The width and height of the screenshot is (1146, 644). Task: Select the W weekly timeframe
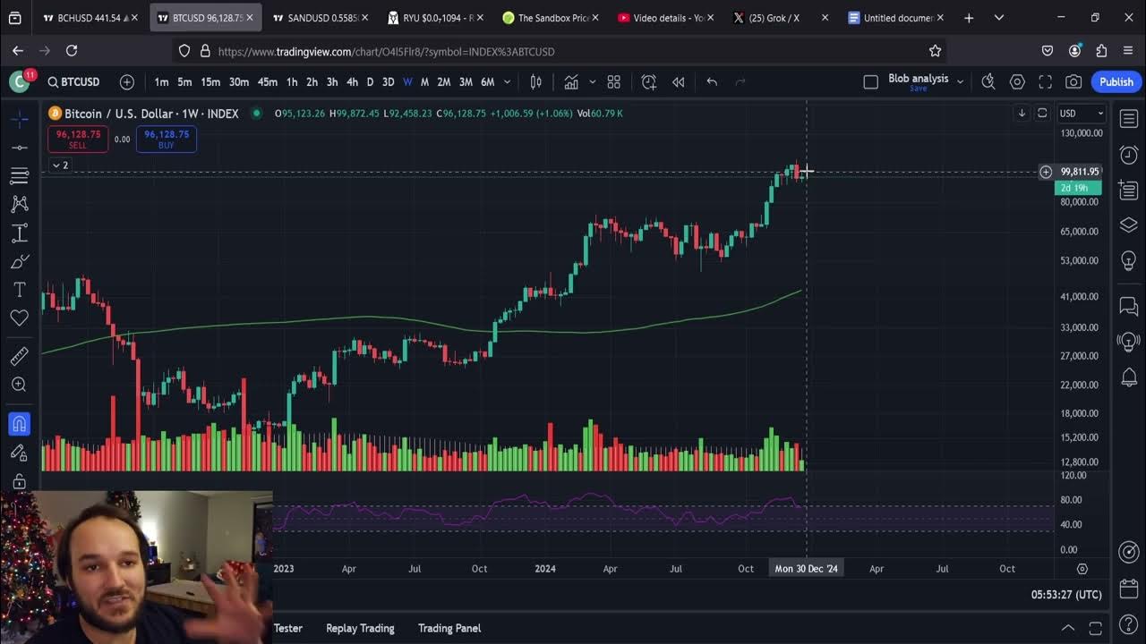[407, 82]
